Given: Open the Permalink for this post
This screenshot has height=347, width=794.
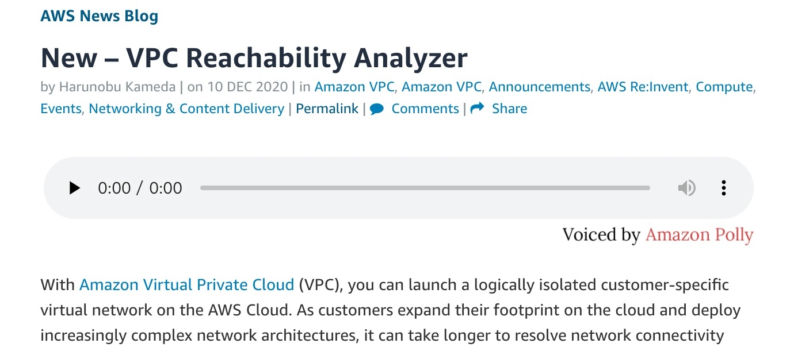Looking at the screenshot, I should [x=327, y=109].
